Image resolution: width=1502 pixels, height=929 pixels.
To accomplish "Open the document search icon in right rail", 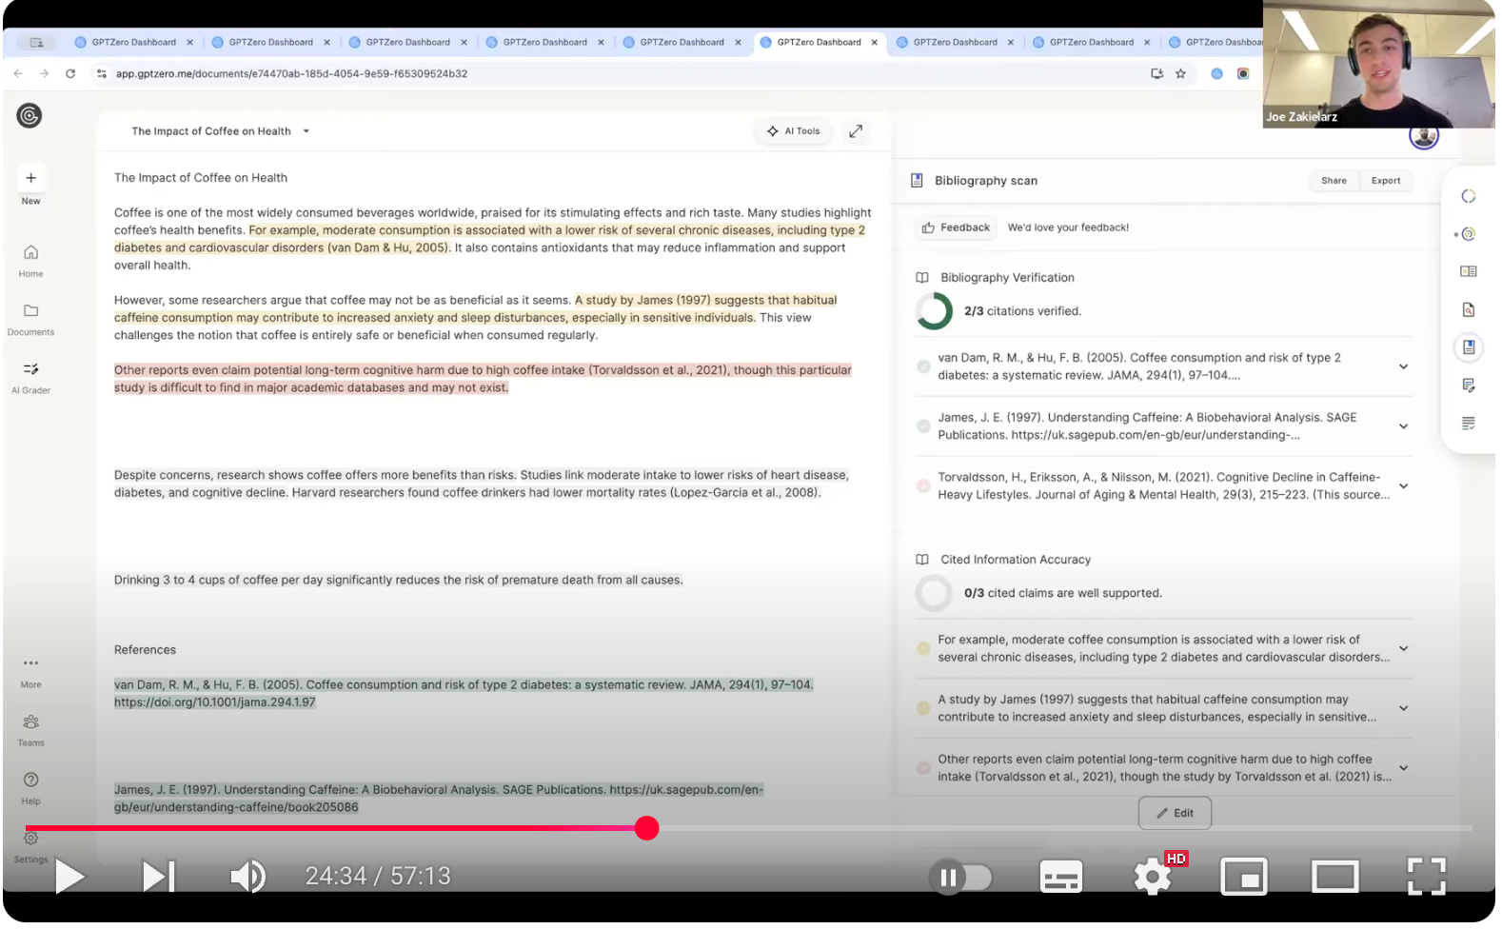I will pos(1469,310).
